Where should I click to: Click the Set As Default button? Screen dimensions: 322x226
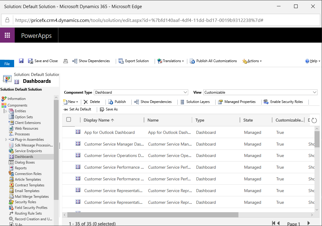click(77, 109)
